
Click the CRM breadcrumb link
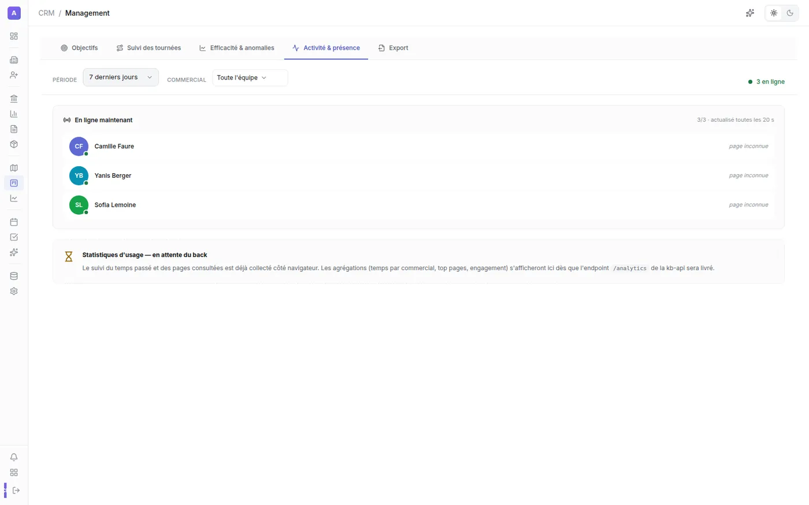point(46,13)
